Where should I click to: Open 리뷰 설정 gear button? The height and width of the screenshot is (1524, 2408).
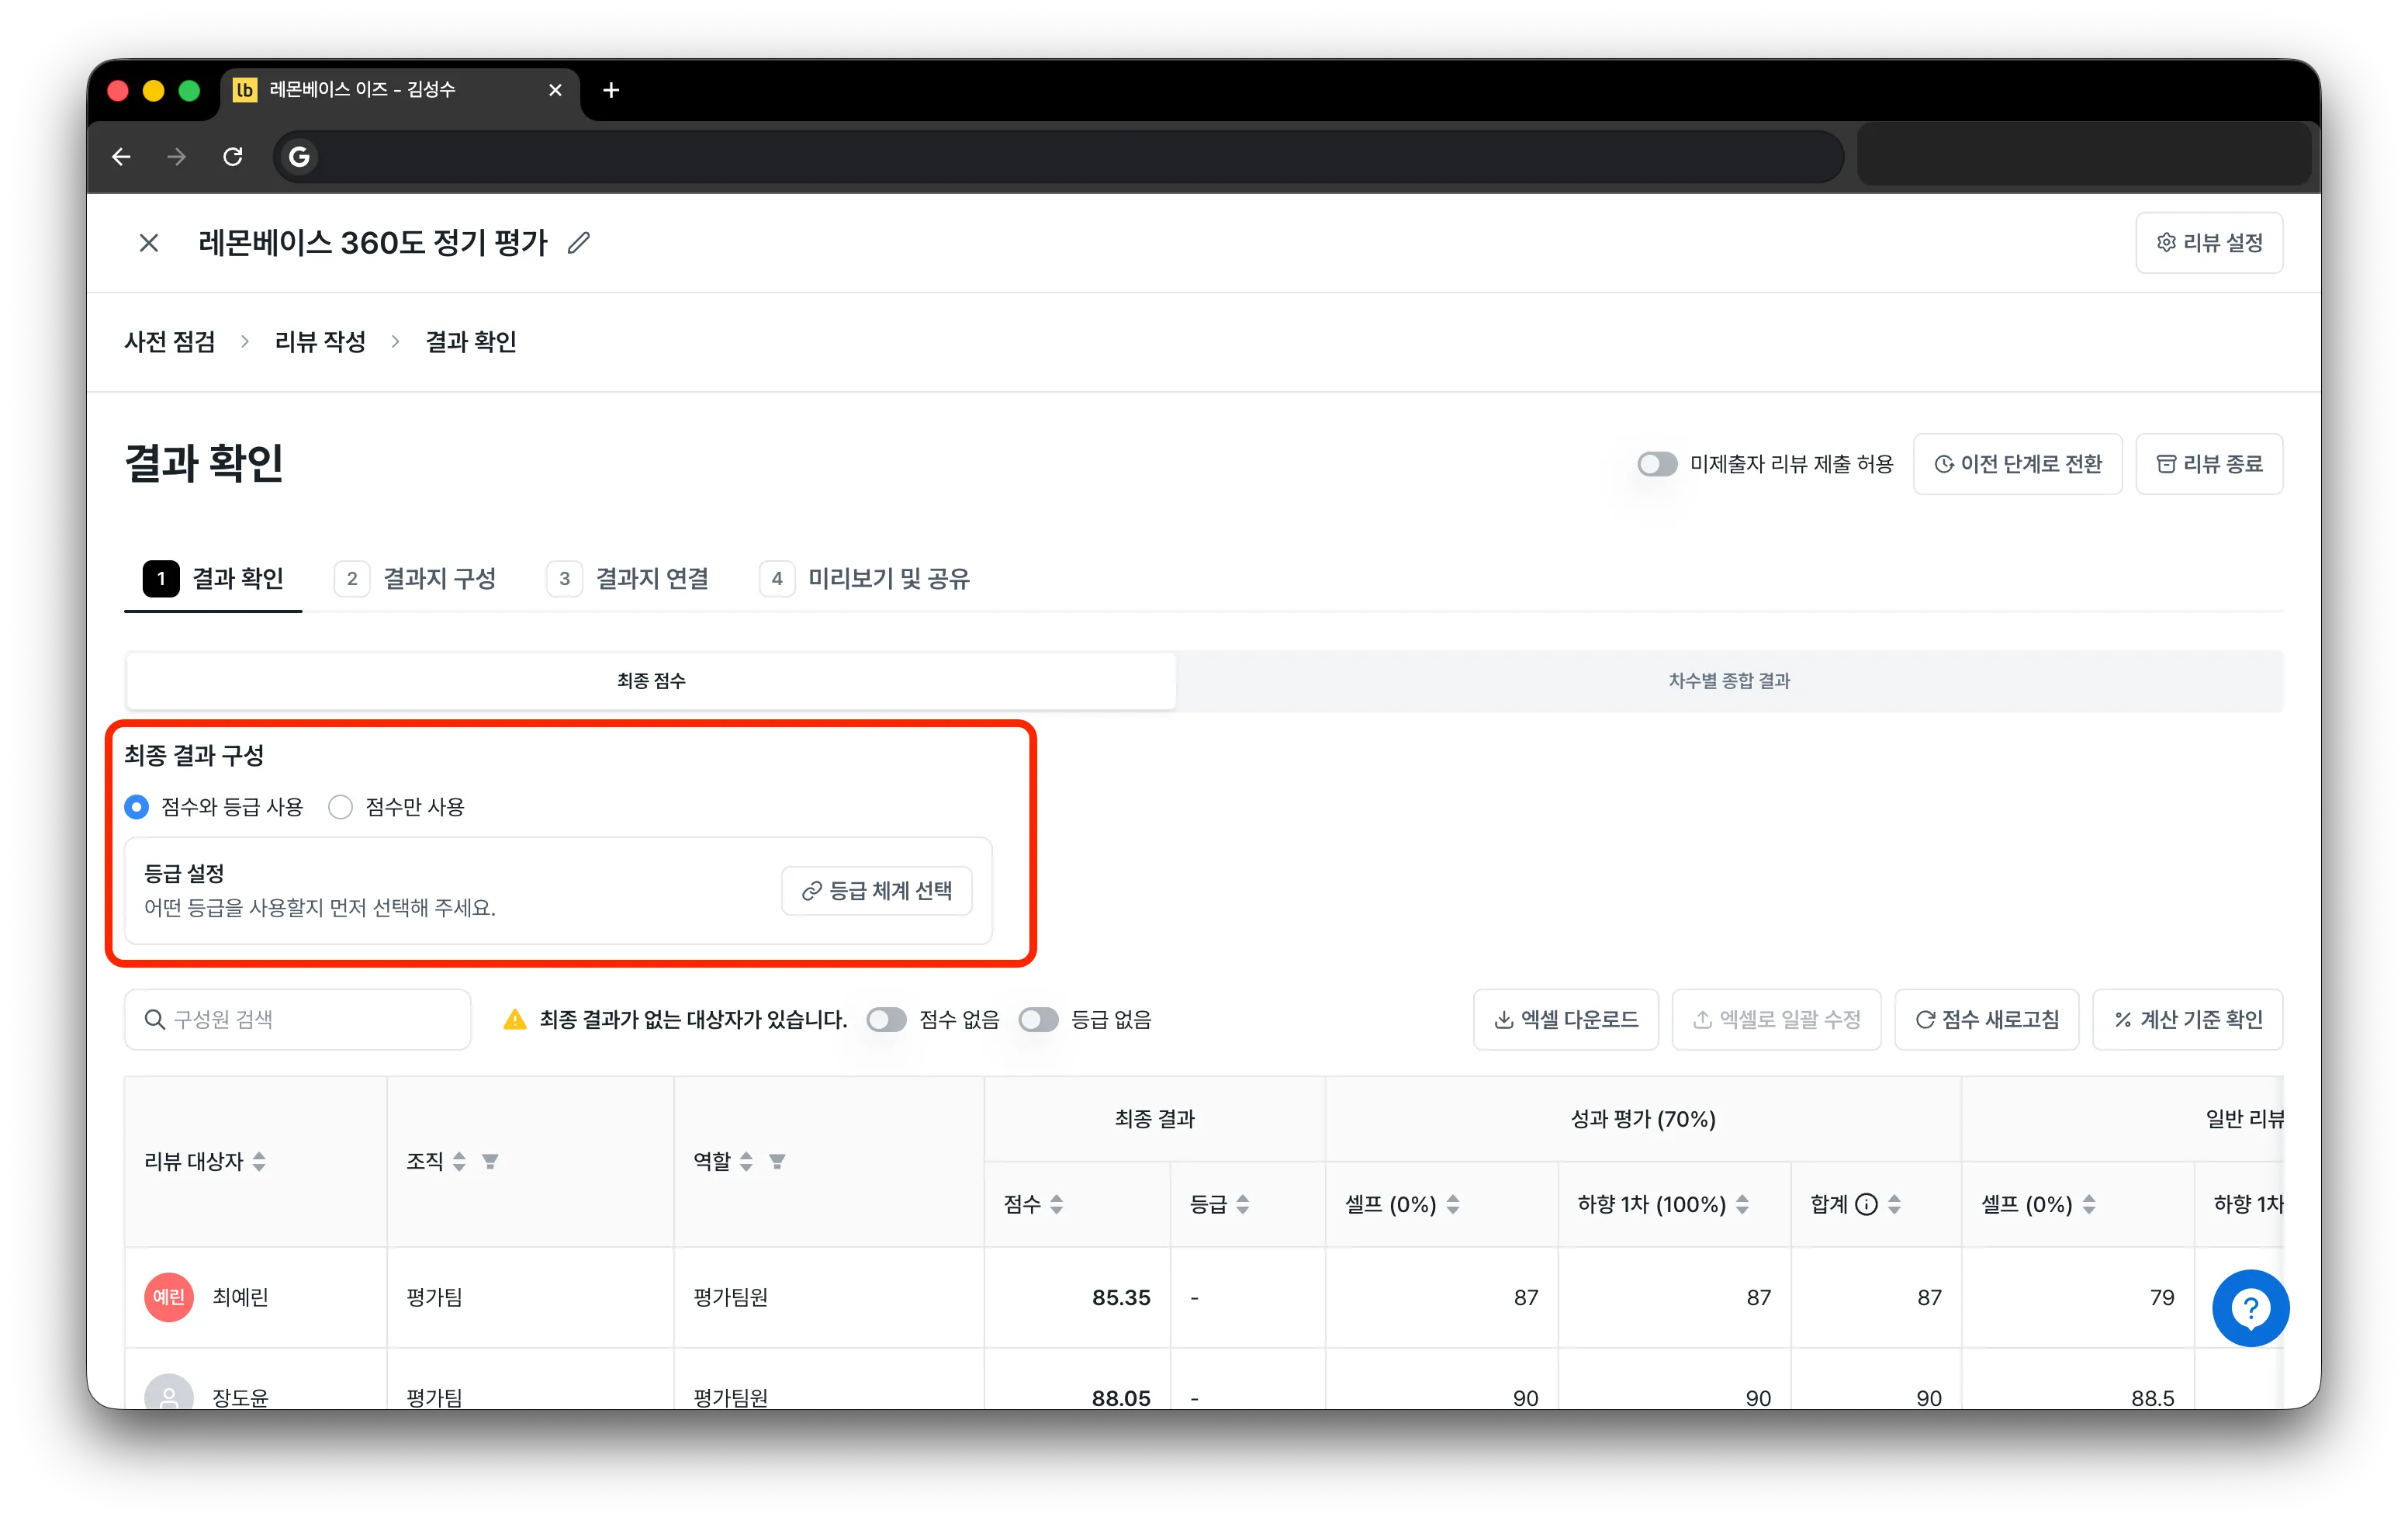pyautogui.click(x=2208, y=243)
